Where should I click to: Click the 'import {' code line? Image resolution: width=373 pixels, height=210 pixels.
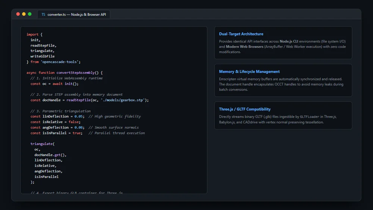[34, 34]
